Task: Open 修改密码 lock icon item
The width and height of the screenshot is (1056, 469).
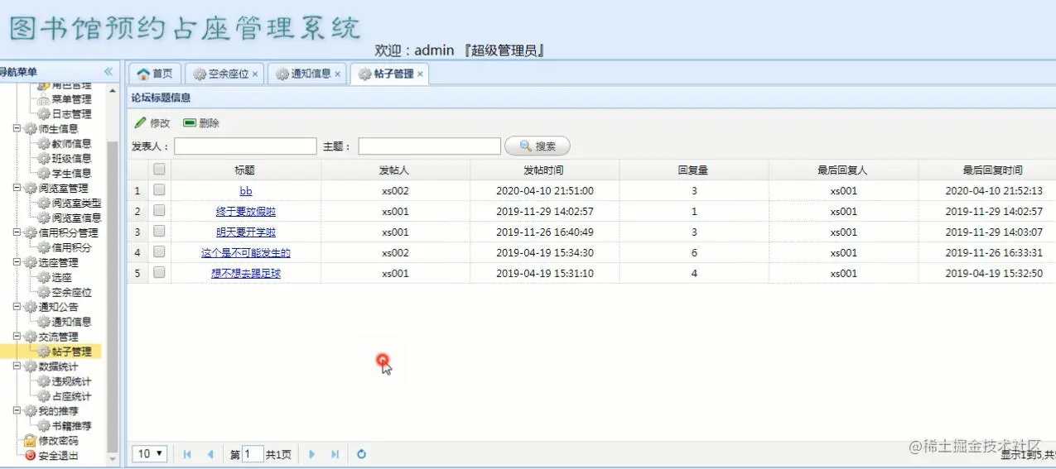Action: tap(51, 441)
